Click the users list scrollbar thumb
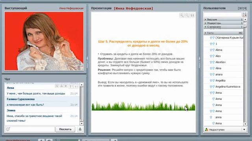 tap(245, 25)
